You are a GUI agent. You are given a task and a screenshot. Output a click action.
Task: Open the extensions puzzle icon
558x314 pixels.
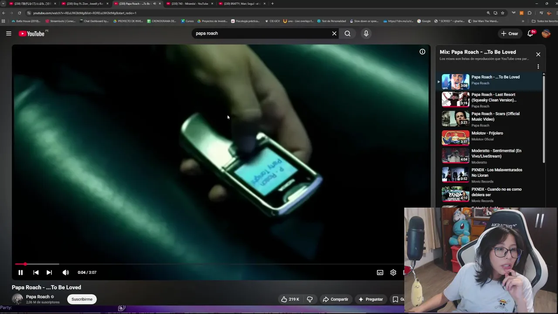530,13
